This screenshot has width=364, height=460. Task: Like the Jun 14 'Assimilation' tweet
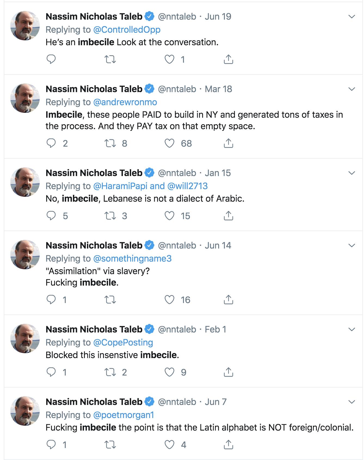pyautogui.click(x=169, y=299)
